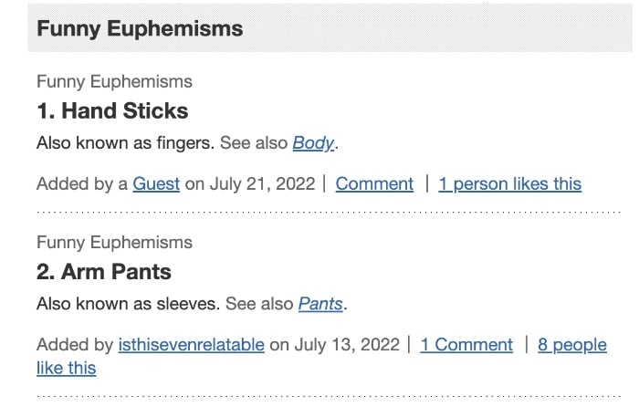
Task: Select the '1. Hand Sticks' heading
Action: tap(112, 111)
